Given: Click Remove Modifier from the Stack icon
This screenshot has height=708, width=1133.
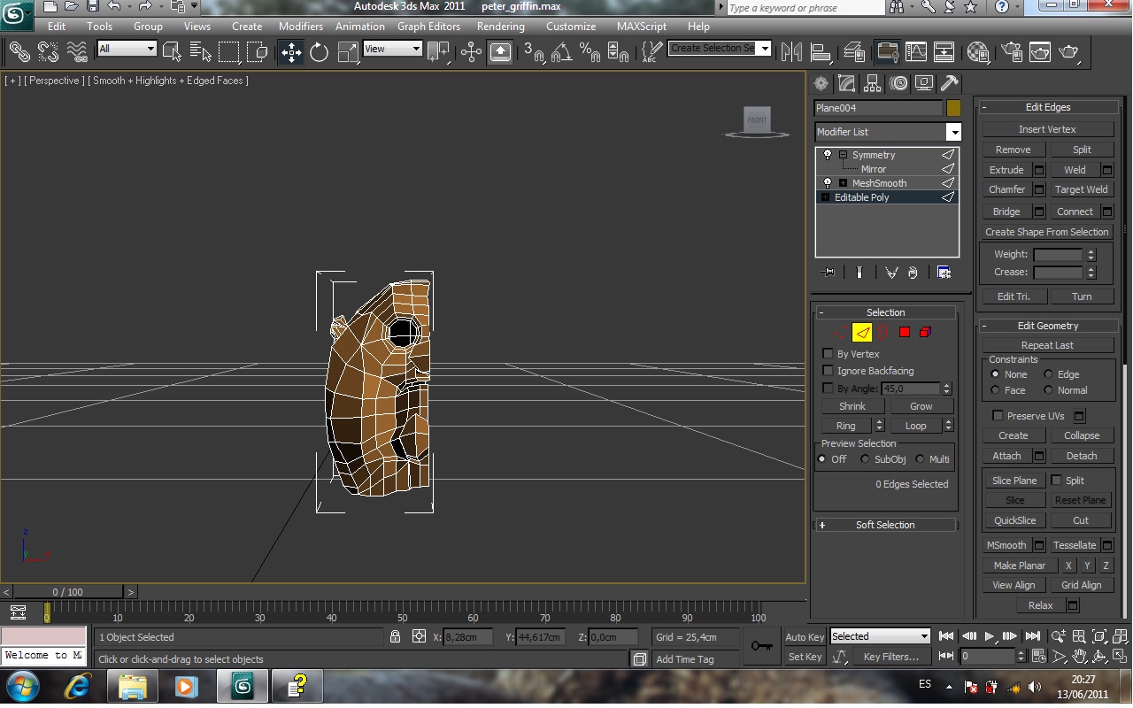Looking at the screenshot, I should click(x=913, y=273).
